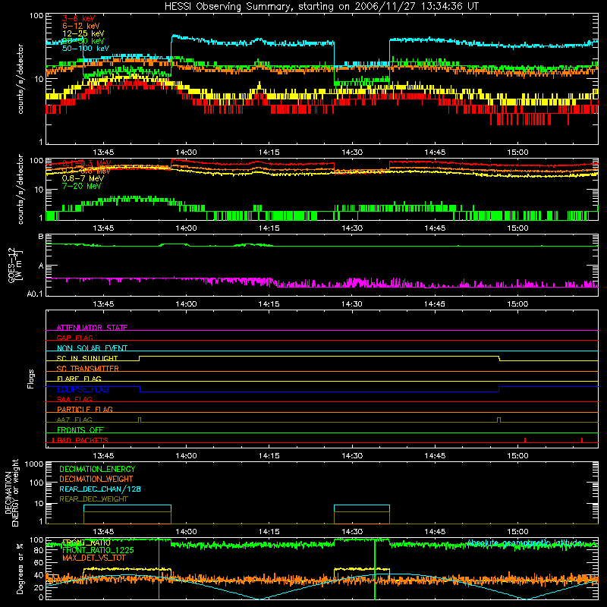Click the DECIMATION_ENERGY legend label
The image size is (607, 607).
(97, 469)
